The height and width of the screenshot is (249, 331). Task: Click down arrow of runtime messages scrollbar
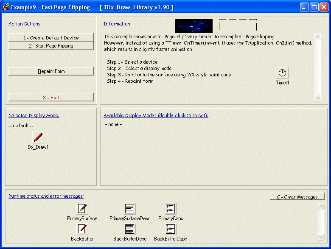click(321, 236)
